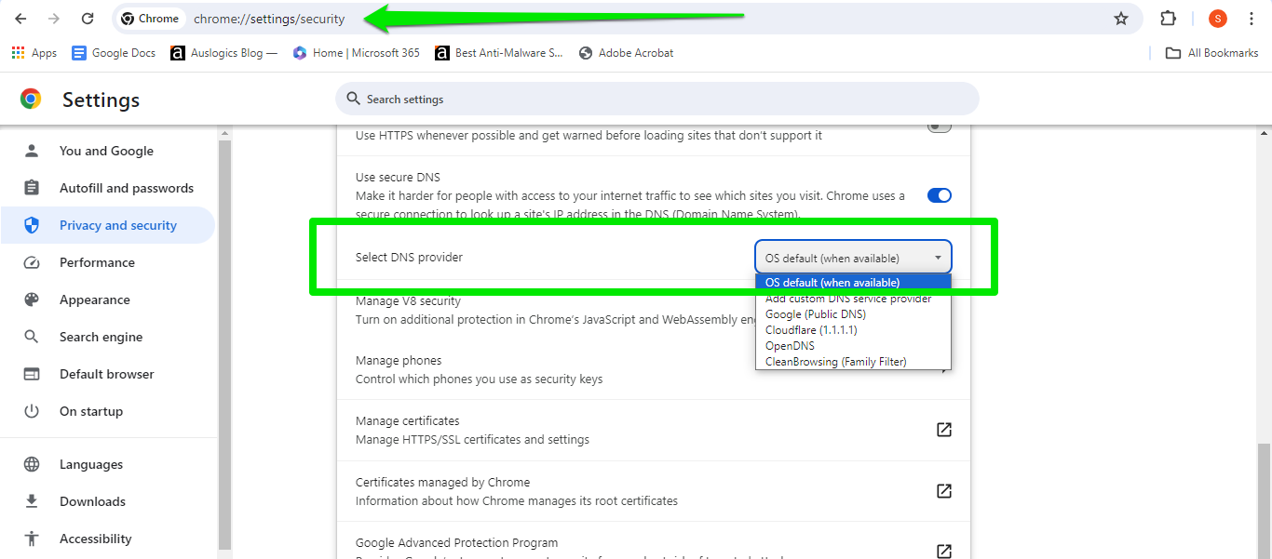The height and width of the screenshot is (559, 1272).
Task: Open the You and Google section
Action: coord(108,151)
